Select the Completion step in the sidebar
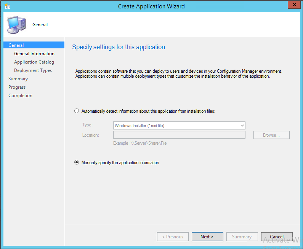303x249 pixels. (20, 96)
